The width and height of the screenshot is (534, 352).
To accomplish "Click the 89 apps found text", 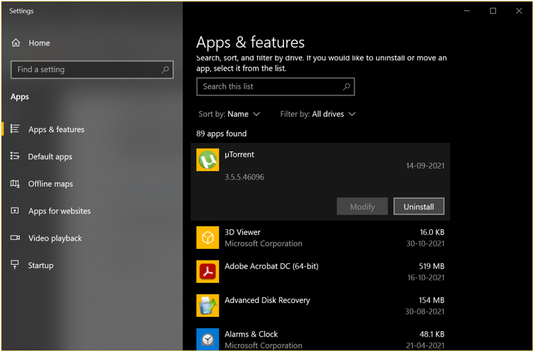I will [x=221, y=134].
